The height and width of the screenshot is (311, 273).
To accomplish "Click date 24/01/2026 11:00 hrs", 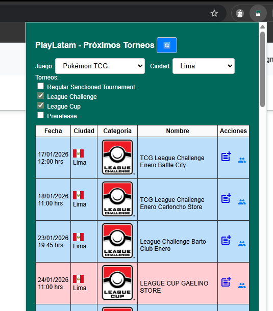I will coord(53,283).
